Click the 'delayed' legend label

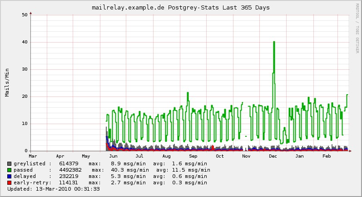[x=25, y=176]
